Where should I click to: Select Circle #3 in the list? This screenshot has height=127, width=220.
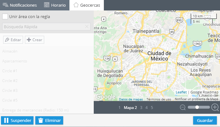coord(10,90)
